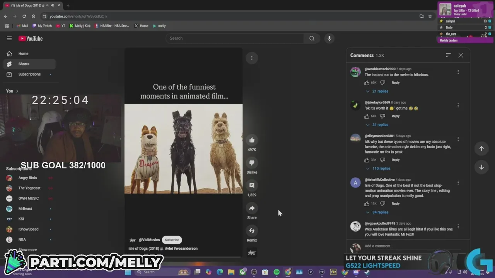Focus the Add a comment field
The width and height of the screenshot is (495, 278).
click(410, 246)
